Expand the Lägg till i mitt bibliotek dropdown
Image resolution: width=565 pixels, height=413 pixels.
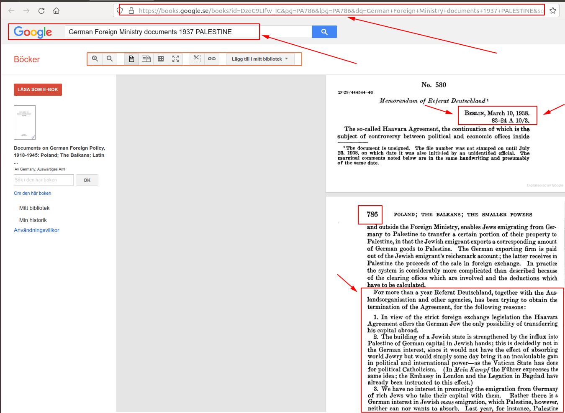[x=260, y=59]
